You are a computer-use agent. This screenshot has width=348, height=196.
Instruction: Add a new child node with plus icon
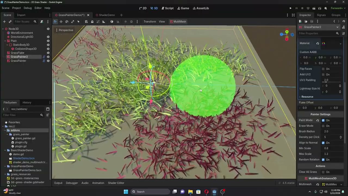click(4, 22)
